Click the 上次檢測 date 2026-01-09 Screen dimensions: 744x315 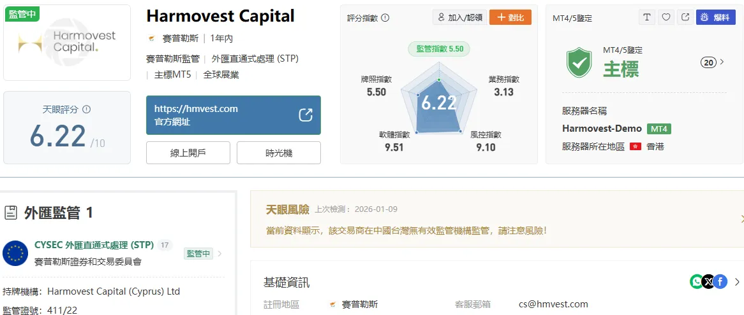point(376,209)
